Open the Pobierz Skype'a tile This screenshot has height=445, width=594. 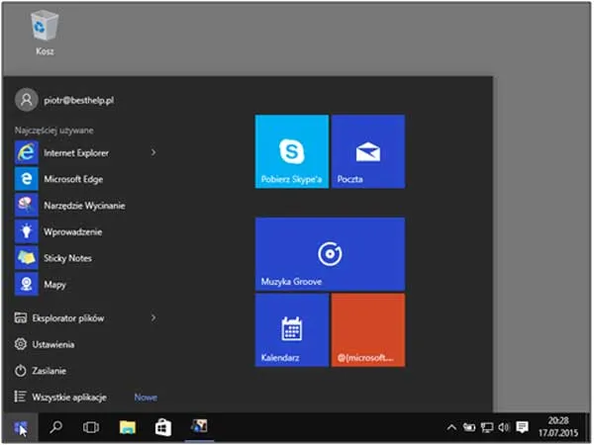[291, 151]
